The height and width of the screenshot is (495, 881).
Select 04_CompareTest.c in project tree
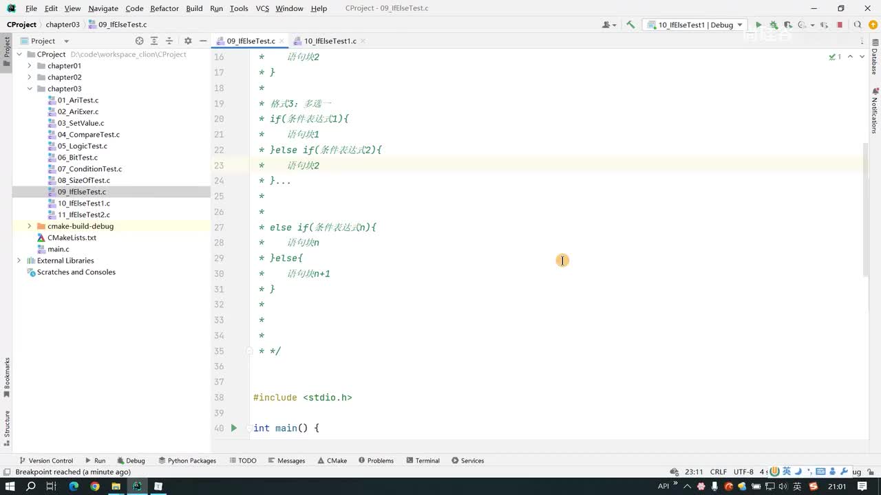pos(88,135)
